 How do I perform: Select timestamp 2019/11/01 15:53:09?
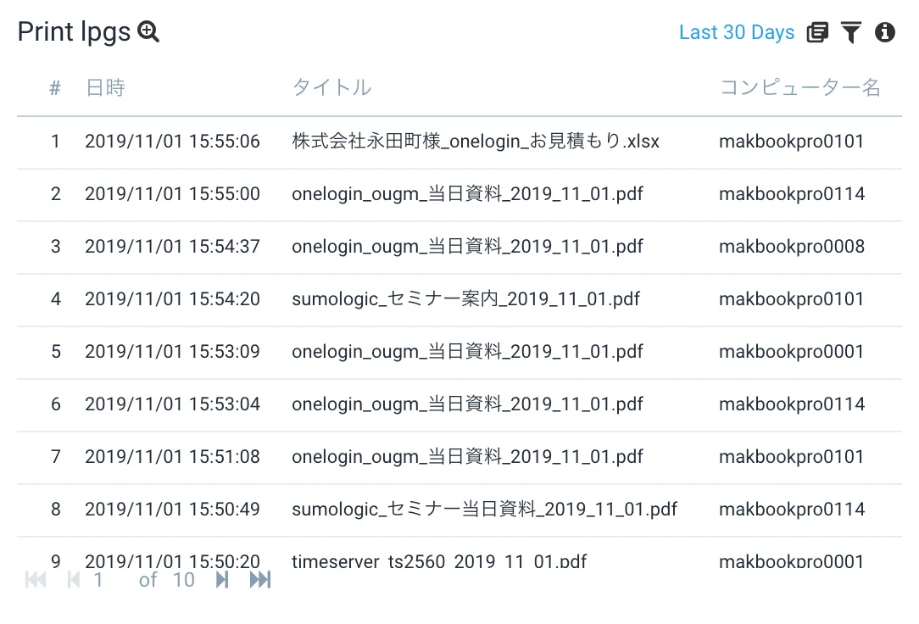(172, 352)
